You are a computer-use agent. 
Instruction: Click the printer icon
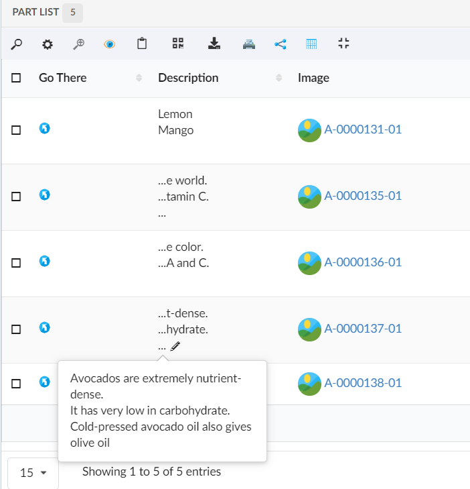(248, 44)
